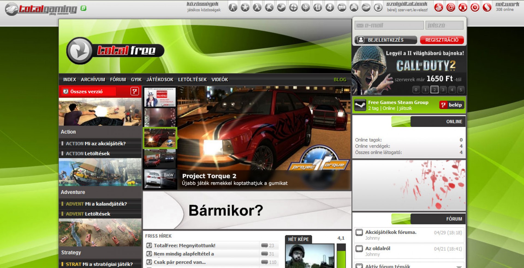Open the Akciójátékok fóruma topic
The height and width of the screenshot is (268, 524).
click(391, 232)
